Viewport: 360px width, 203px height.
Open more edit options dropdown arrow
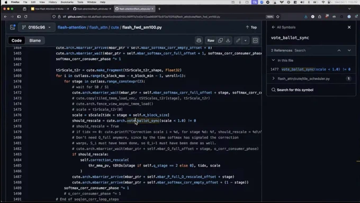click(246, 40)
